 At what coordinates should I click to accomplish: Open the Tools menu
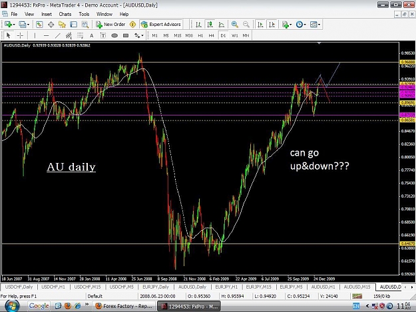click(84, 14)
